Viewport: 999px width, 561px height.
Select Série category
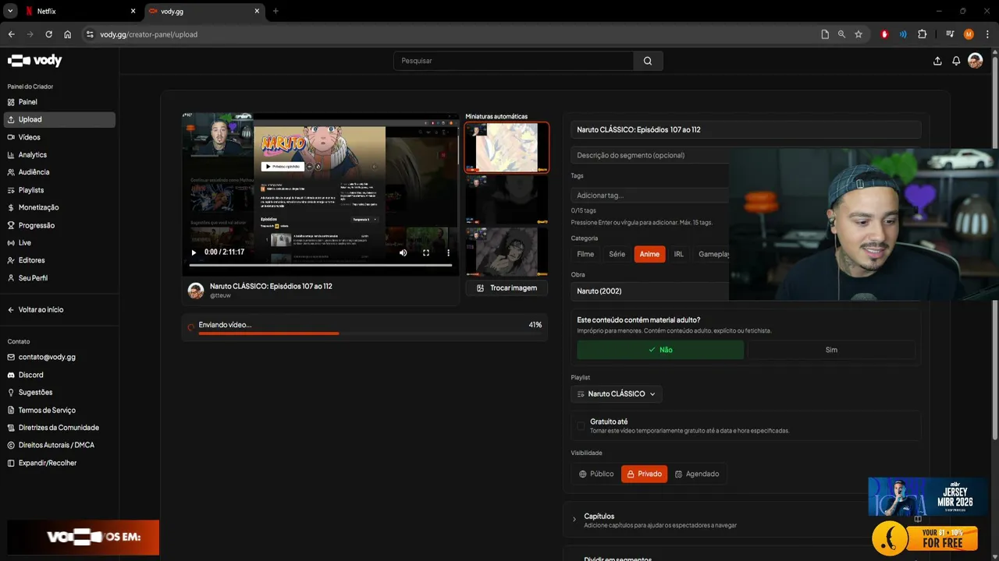pyautogui.click(x=617, y=254)
